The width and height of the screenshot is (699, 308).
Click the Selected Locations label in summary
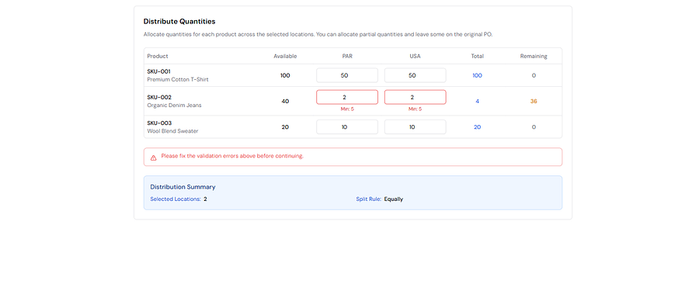pos(176,199)
